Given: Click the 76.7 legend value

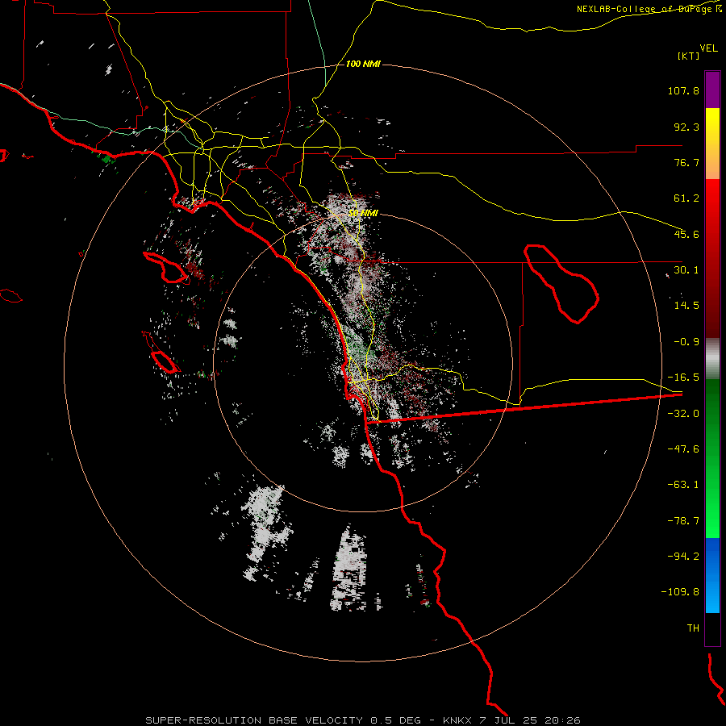Looking at the screenshot, I should click(x=686, y=162).
